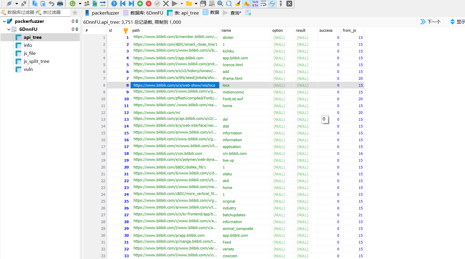Switch to the 数据库: 6DnnFU tab
This screenshot has width=465, height=259.
pyautogui.click(x=143, y=13)
